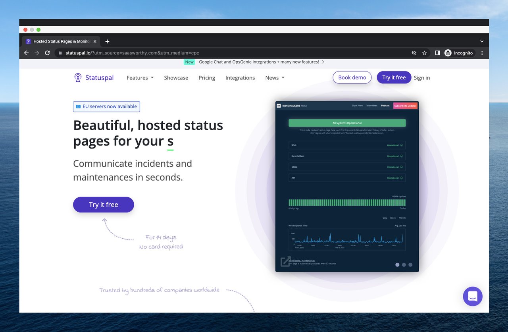
Task: Click the Sign in link
Action: [x=422, y=78]
